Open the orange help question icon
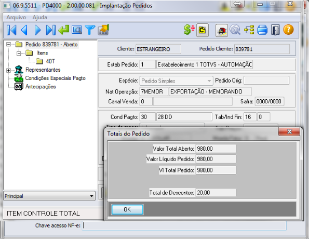This screenshot has width=309, height=239. [288, 30]
